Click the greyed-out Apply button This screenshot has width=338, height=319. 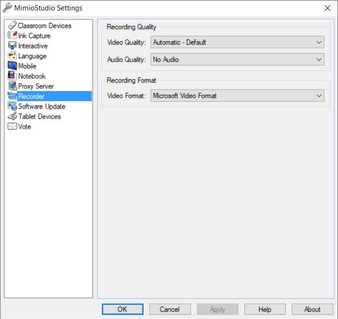[217, 310]
